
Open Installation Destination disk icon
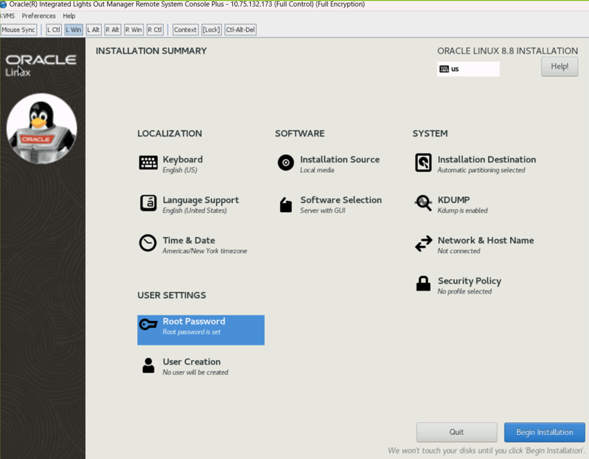pyautogui.click(x=423, y=163)
